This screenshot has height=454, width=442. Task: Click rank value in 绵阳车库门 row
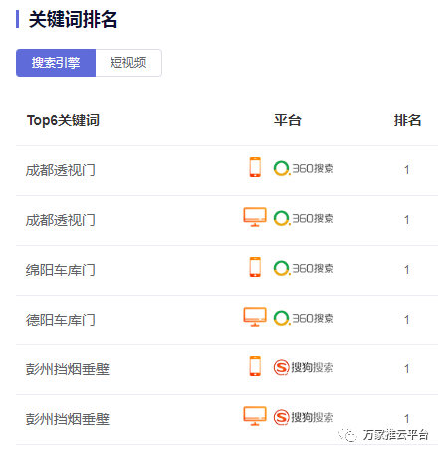pos(406,270)
